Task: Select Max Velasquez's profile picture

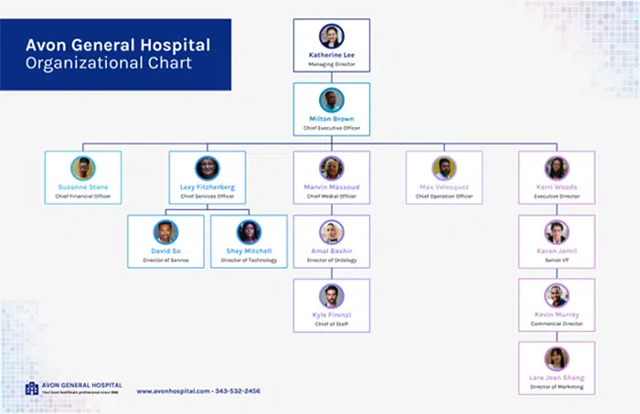Action: click(x=444, y=168)
